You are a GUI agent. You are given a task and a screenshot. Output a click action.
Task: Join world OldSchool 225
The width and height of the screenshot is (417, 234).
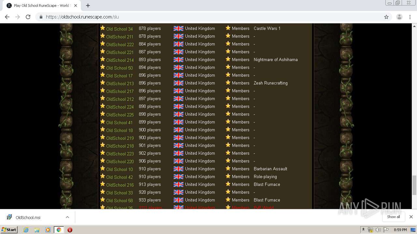[120, 114]
